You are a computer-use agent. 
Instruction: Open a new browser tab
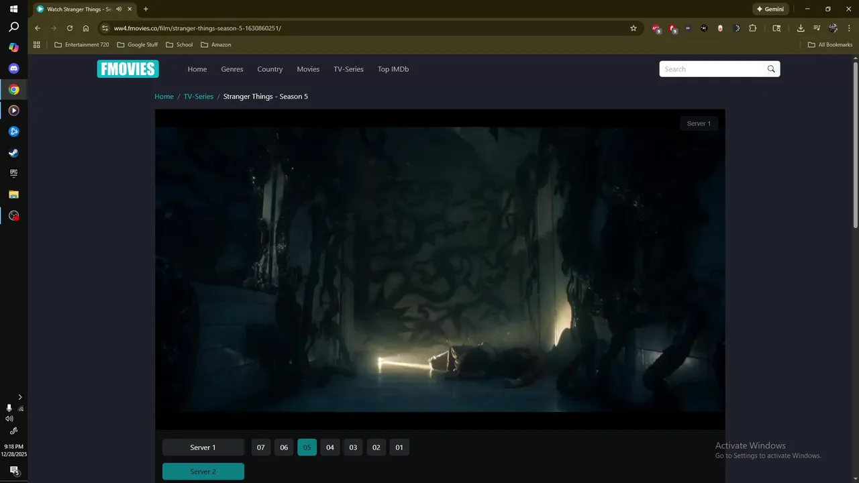pyautogui.click(x=146, y=9)
